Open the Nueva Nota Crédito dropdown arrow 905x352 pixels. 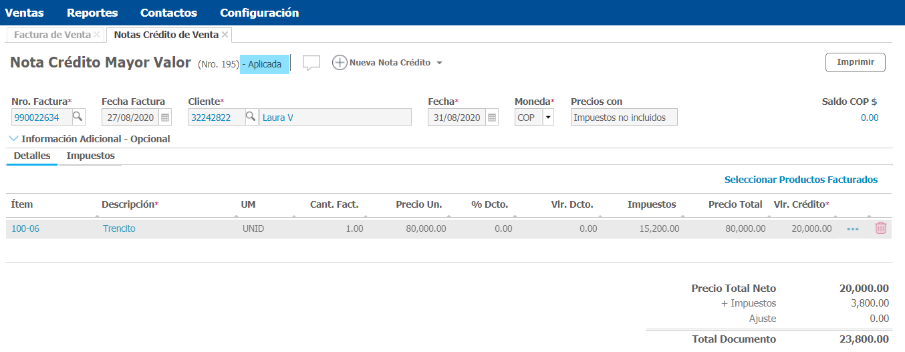(x=439, y=63)
